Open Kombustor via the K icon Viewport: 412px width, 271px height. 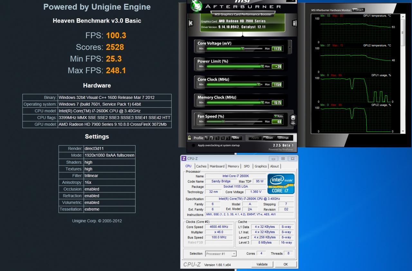pyautogui.click(x=191, y=23)
